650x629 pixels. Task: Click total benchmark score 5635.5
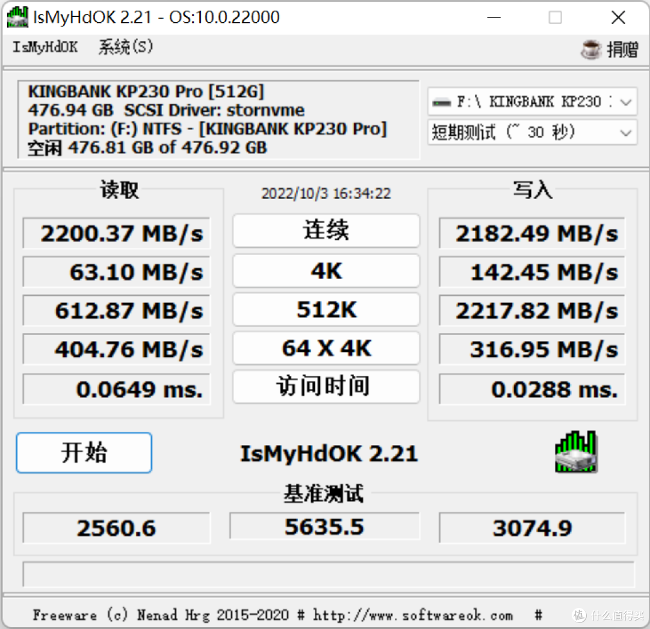coord(324,526)
